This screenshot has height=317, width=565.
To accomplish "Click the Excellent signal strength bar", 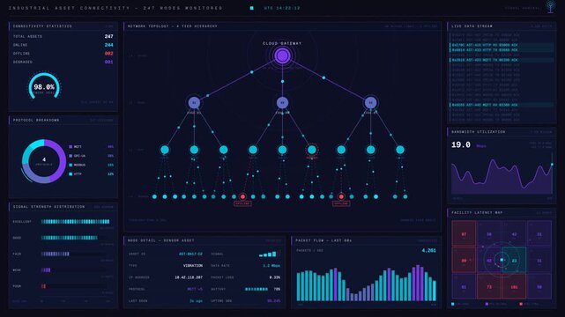I will coord(75,222).
